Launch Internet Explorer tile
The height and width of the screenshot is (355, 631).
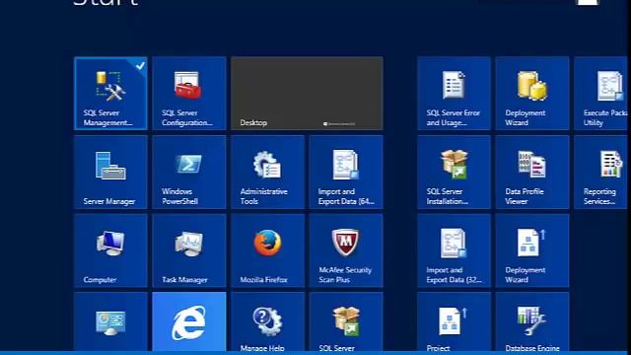189,322
